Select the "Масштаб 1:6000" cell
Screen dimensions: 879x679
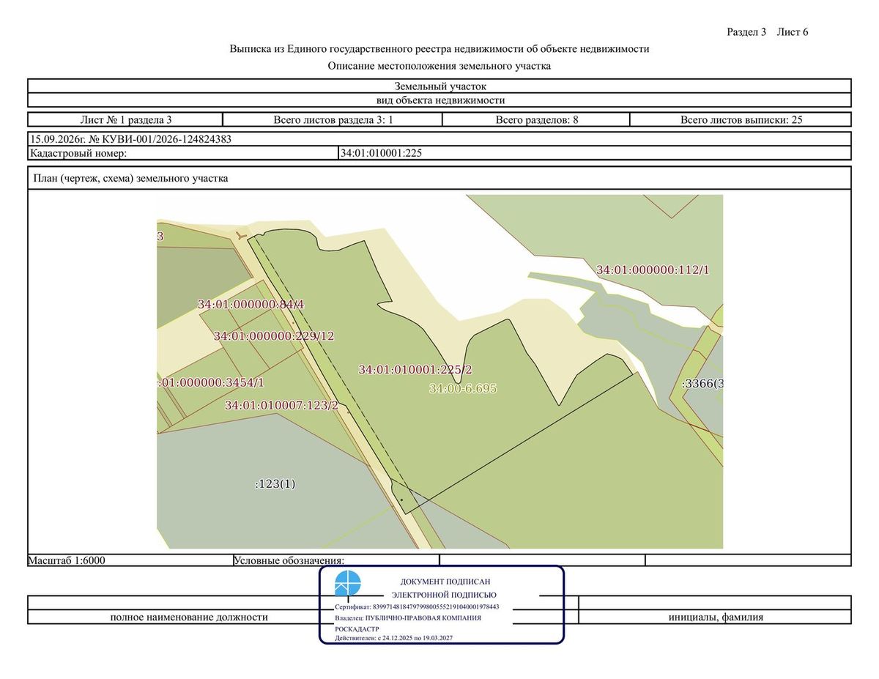coord(130,560)
